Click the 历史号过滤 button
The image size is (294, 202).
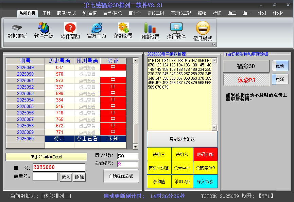pyautogui.click(x=159, y=168)
